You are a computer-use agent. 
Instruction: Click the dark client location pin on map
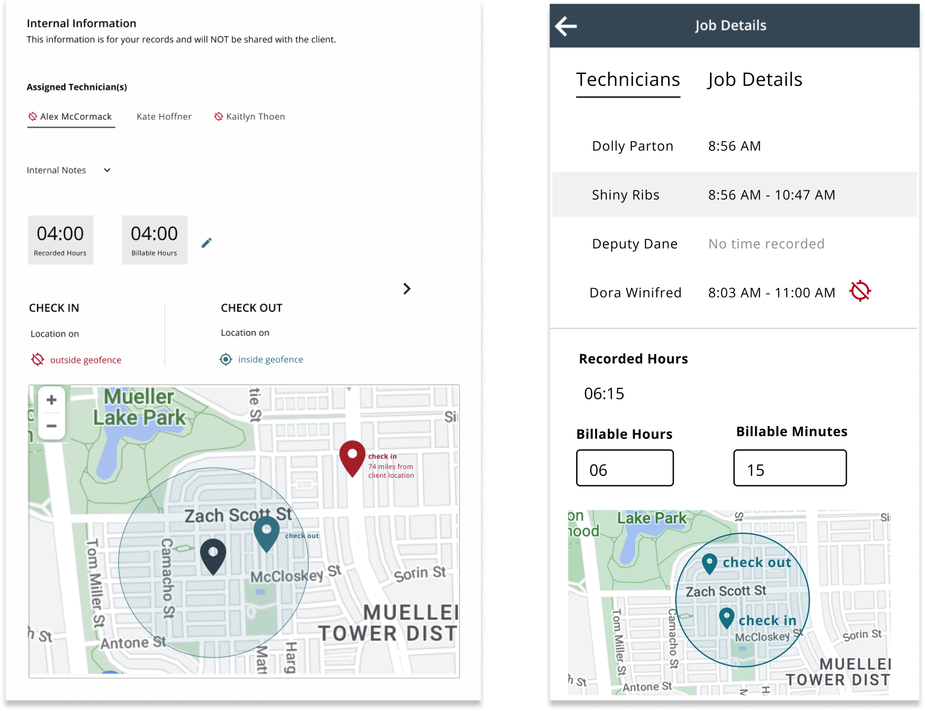213,554
